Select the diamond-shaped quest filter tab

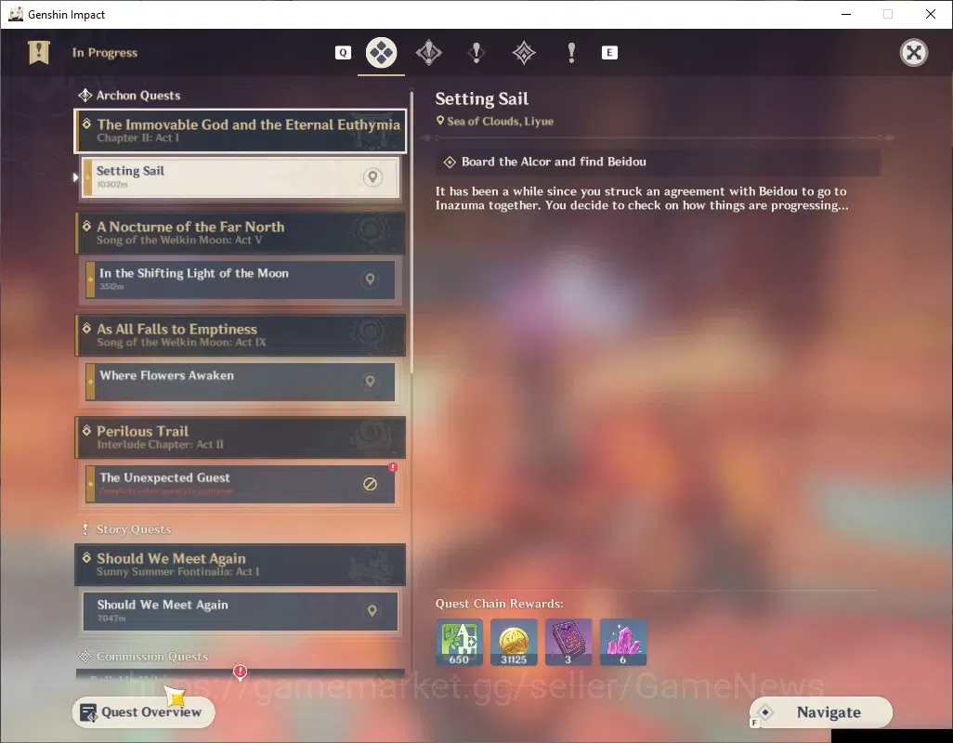(524, 53)
